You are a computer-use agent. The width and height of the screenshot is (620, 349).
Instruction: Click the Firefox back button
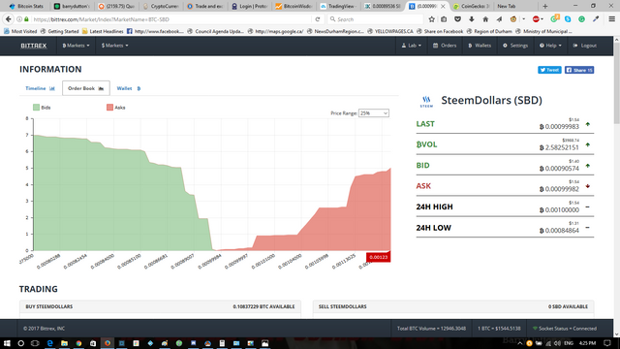(9, 19)
